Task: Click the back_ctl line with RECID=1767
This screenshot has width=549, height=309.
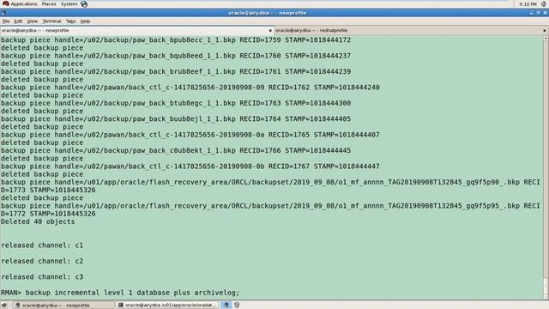Action: coord(190,166)
